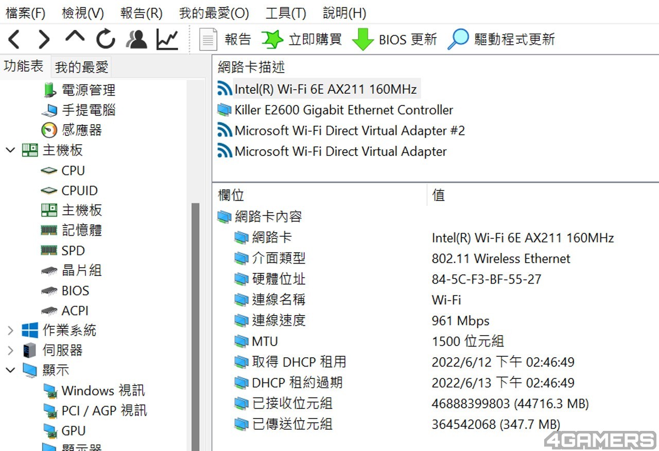Select 感應器 in the tree
The height and width of the screenshot is (451, 659).
tap(82, 130)
